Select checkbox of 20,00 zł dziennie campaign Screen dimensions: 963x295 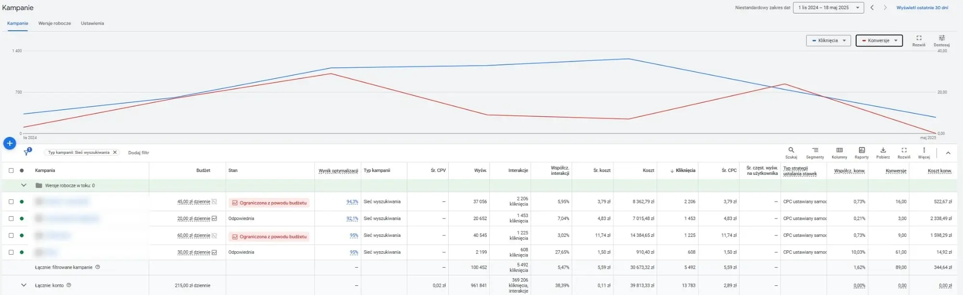coord(11,219)
